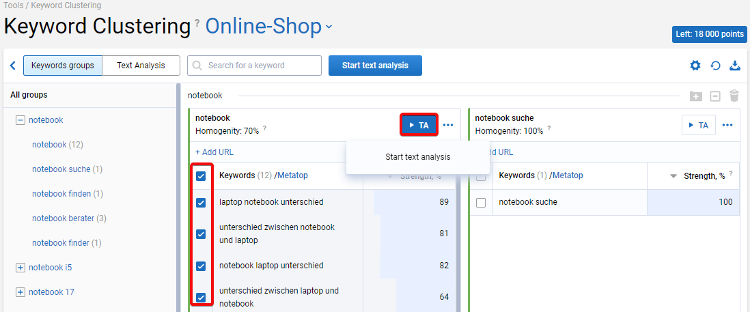Click the collapse groups minus icon
Viewport: 750px width, 312px height.
pos(714,96)
